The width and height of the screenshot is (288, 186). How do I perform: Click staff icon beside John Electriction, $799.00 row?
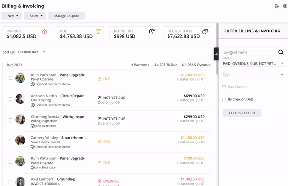coord(33,167)
